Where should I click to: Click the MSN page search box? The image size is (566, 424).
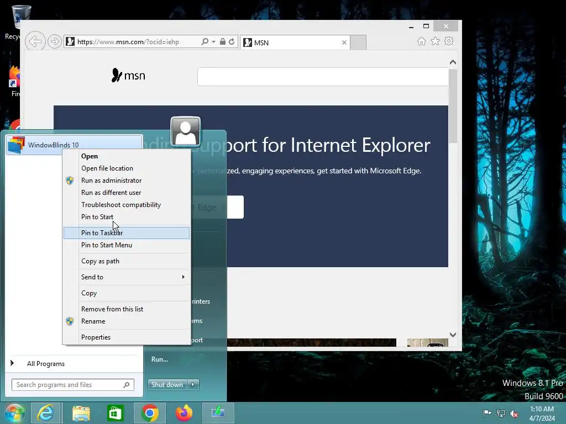[x=323, y=76]
